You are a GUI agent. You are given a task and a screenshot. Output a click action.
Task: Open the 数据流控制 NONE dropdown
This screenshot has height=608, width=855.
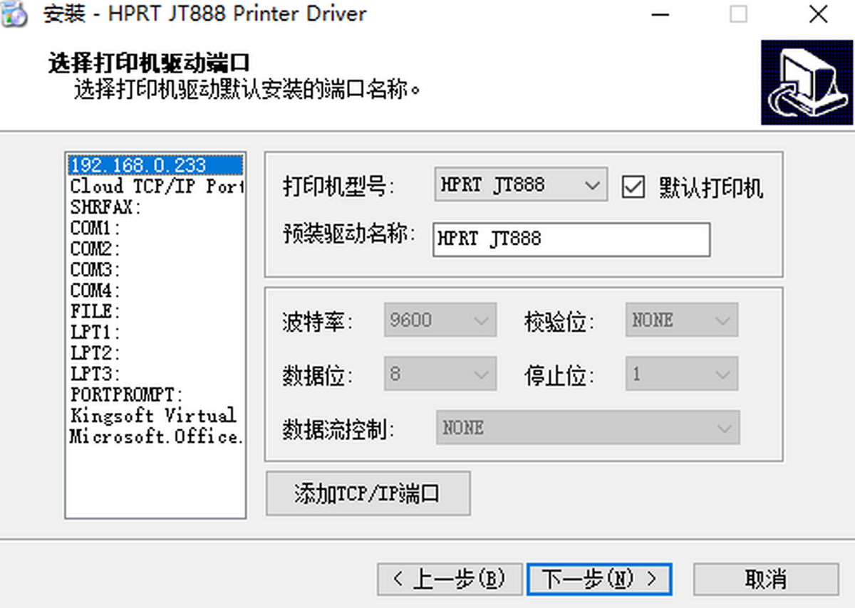[588, 428]
